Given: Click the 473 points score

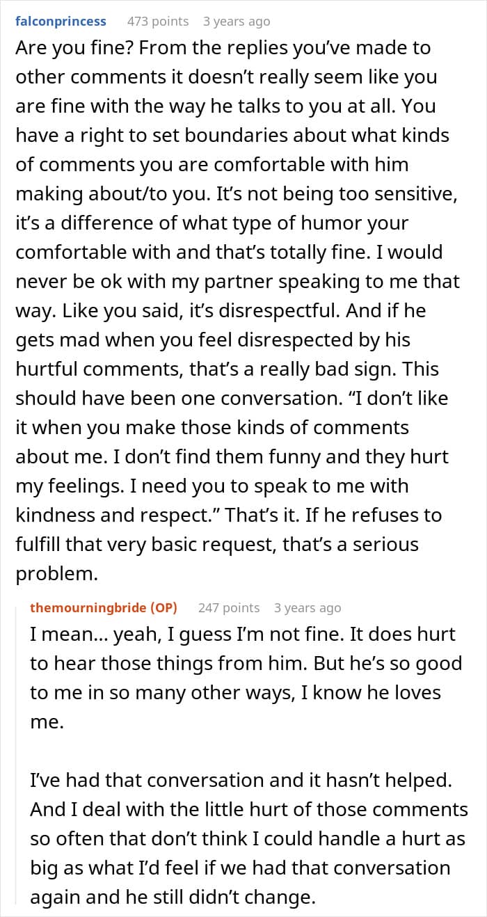Looking at the screenshot, I should tap(158, 22).
